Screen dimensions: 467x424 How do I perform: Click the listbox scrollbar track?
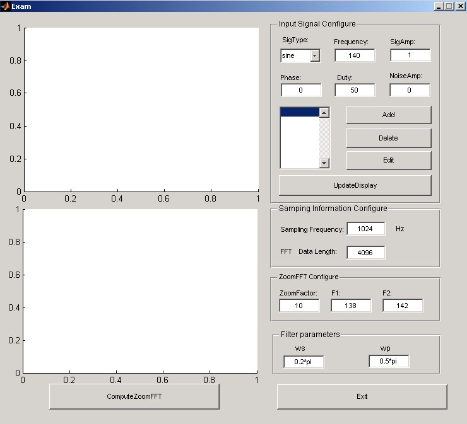click(324, 138)
